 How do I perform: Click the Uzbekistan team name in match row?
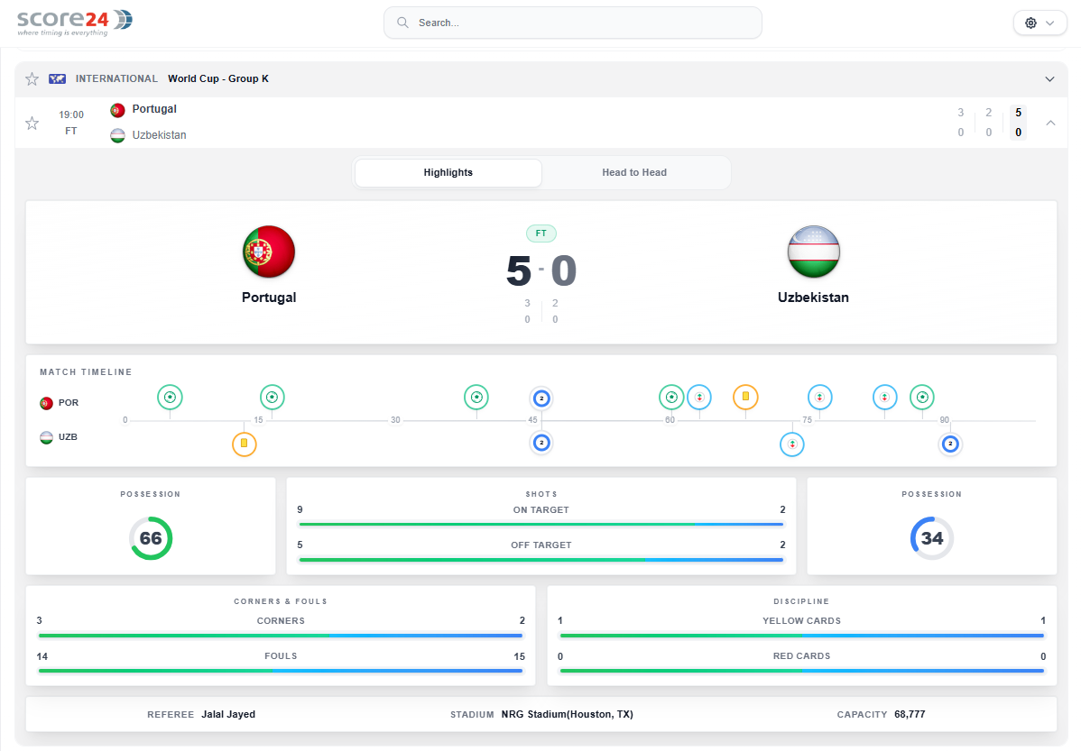159,135
